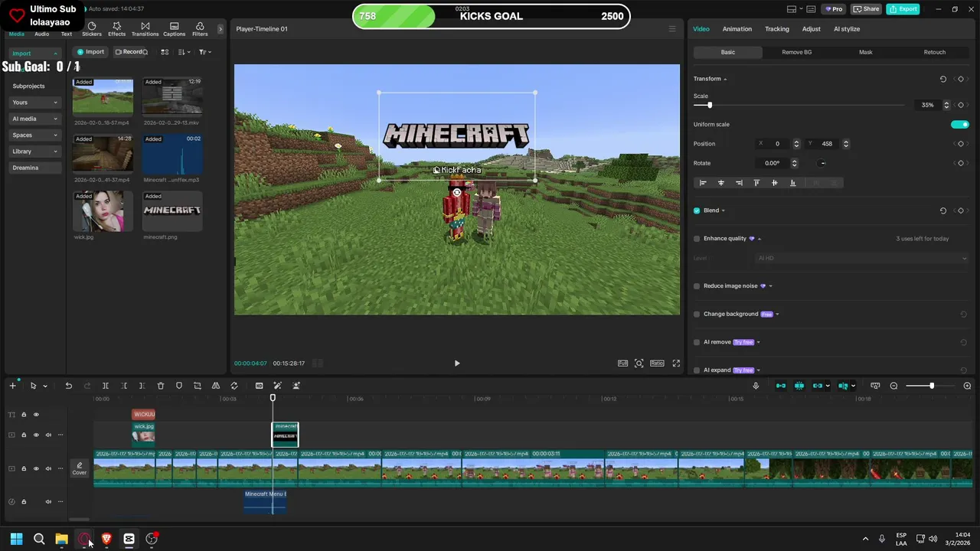Expand the Blend options
The width and height of the screenshot is (980, 551).
[723, 210]
